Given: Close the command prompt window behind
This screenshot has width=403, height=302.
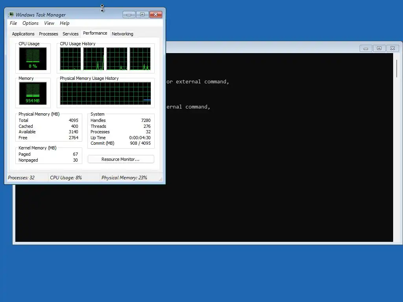Looking at the screenshot, I should (392, 48).
